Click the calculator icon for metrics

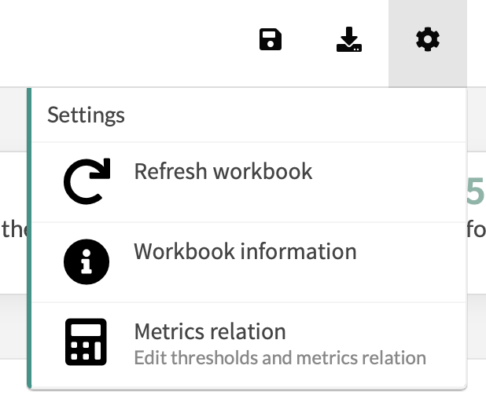pyautogui.click(x=86, y=342)
